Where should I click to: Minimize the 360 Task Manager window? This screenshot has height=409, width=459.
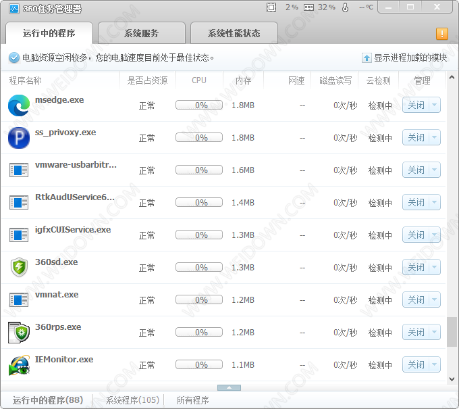(388, 7)
